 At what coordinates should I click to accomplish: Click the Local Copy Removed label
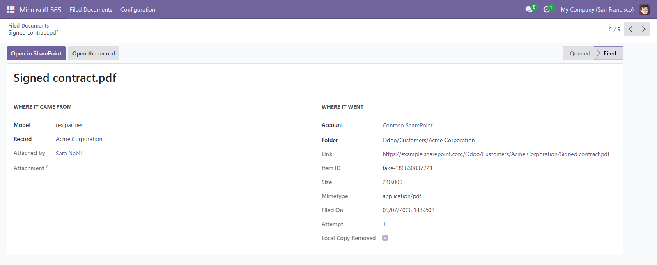349,238
